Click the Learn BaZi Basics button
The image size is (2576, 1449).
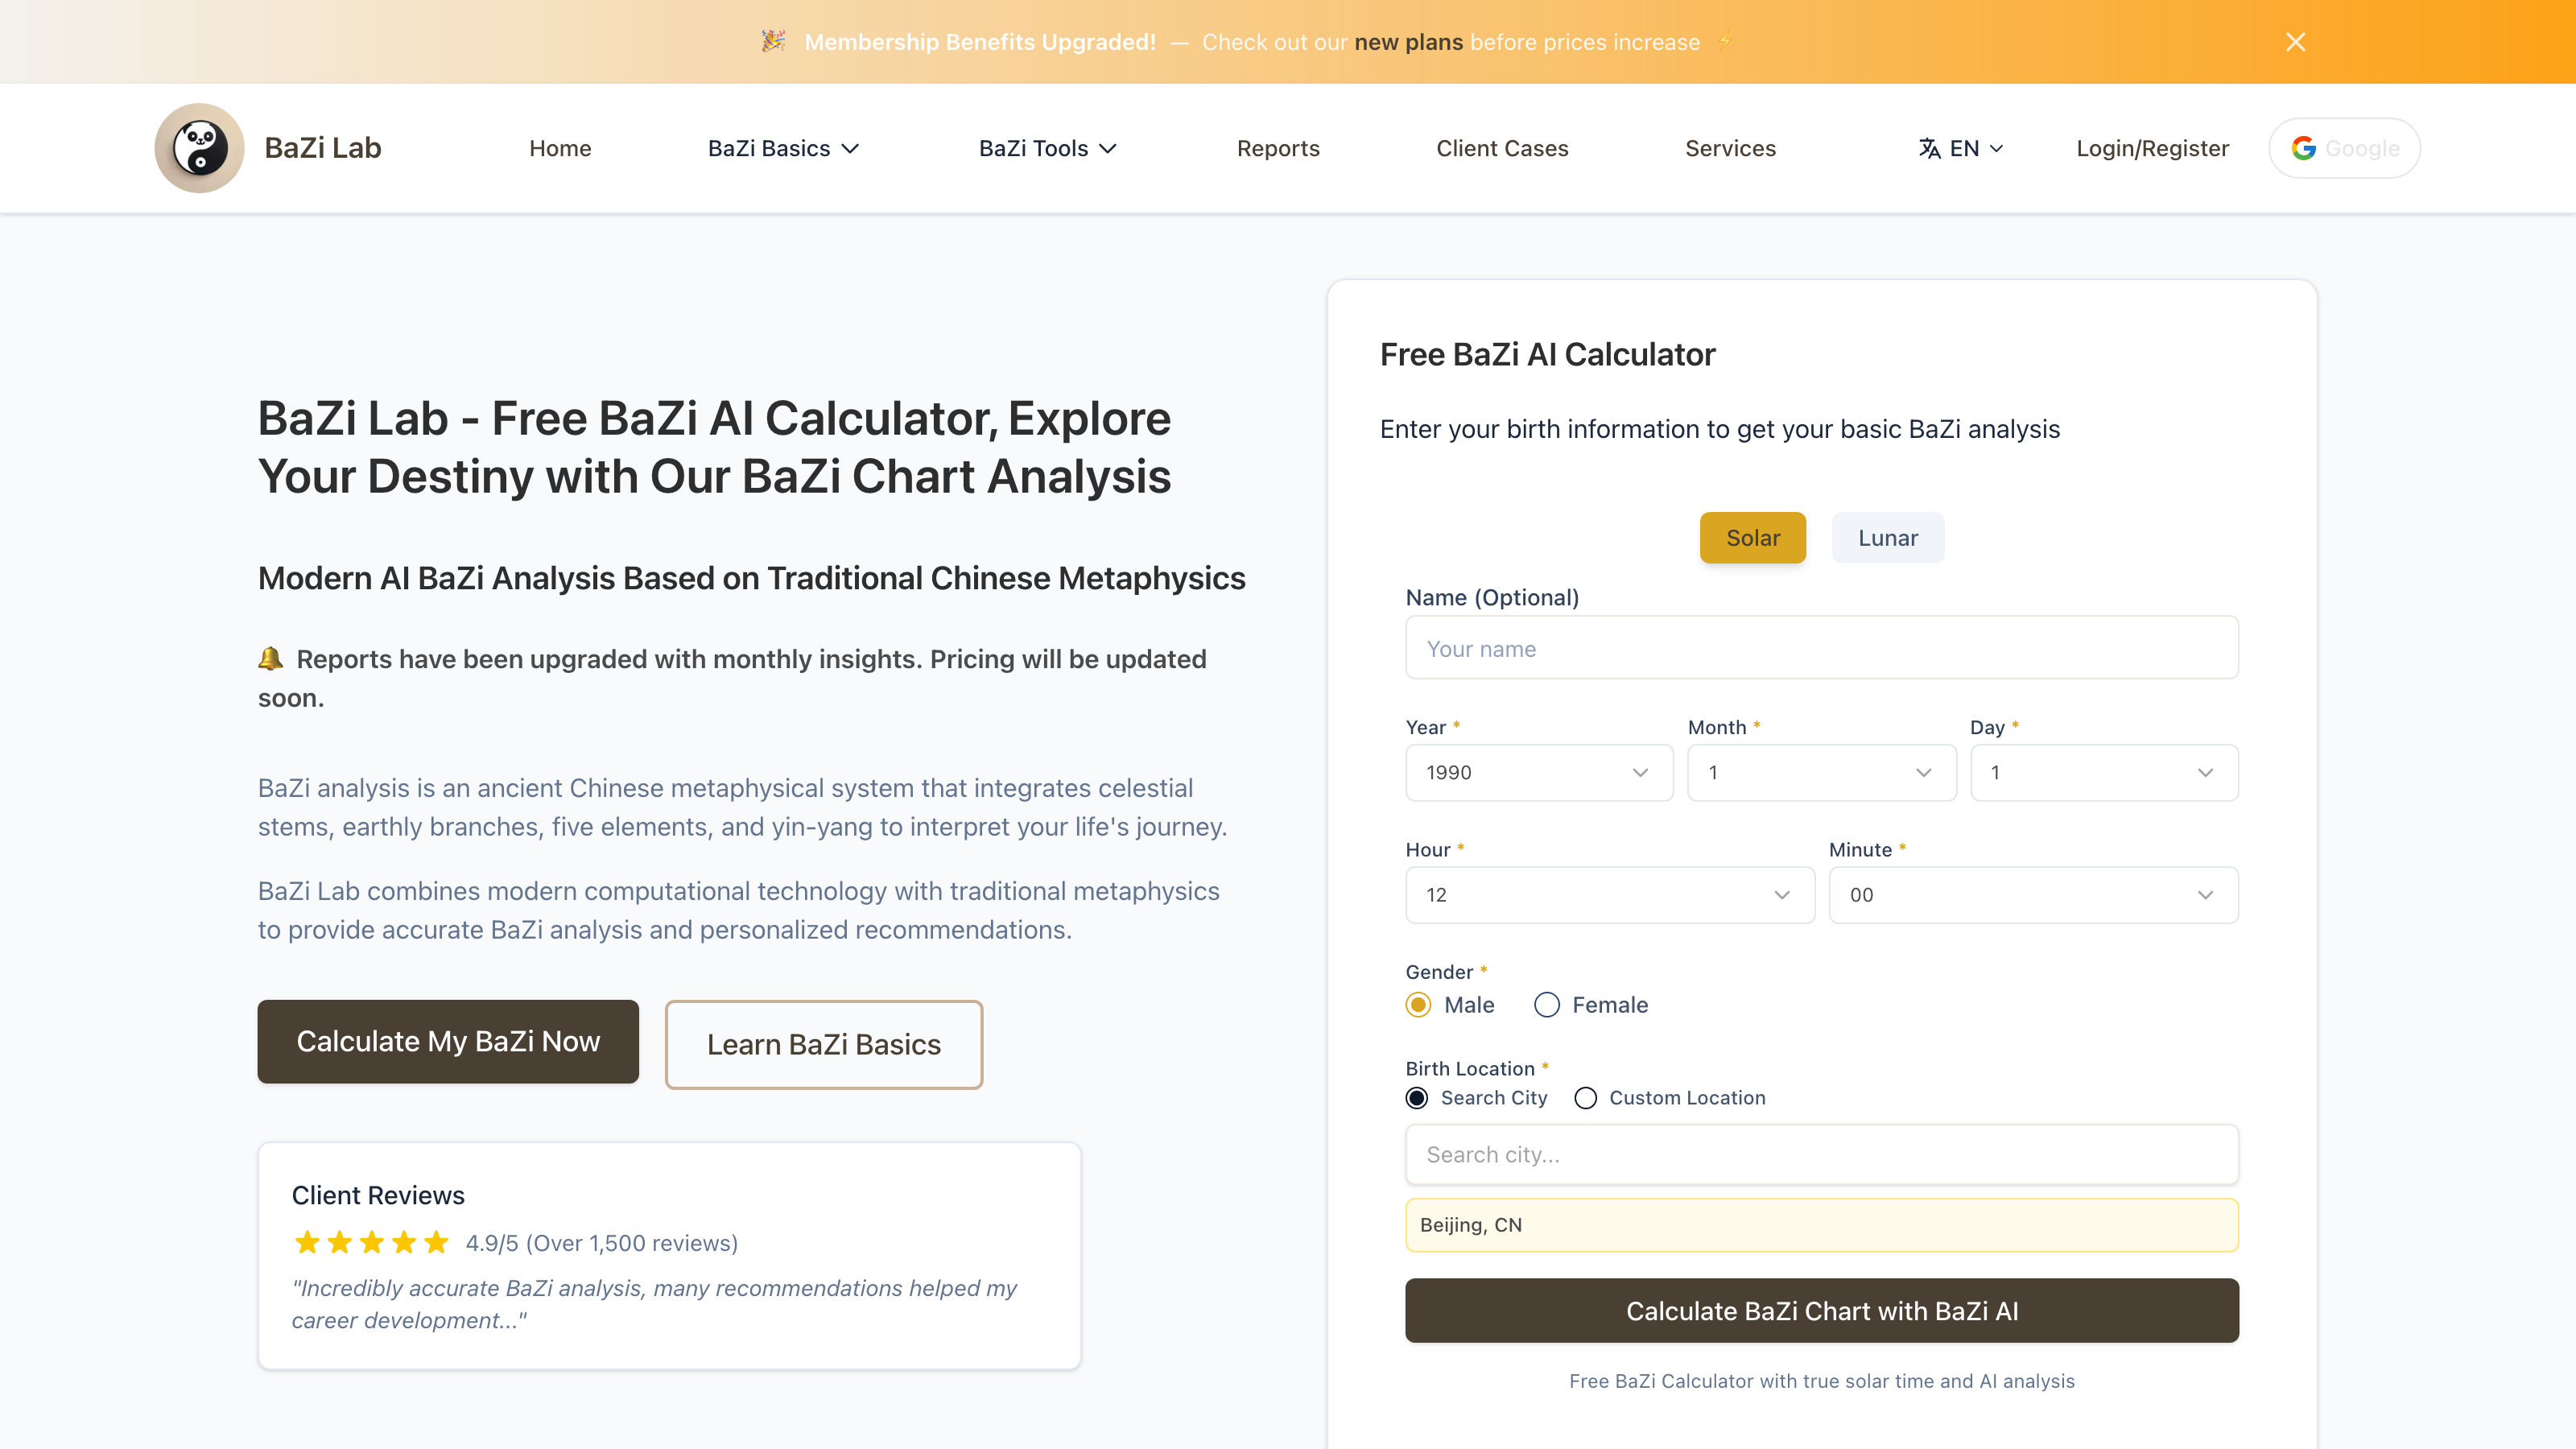(x=824, y=1044)
